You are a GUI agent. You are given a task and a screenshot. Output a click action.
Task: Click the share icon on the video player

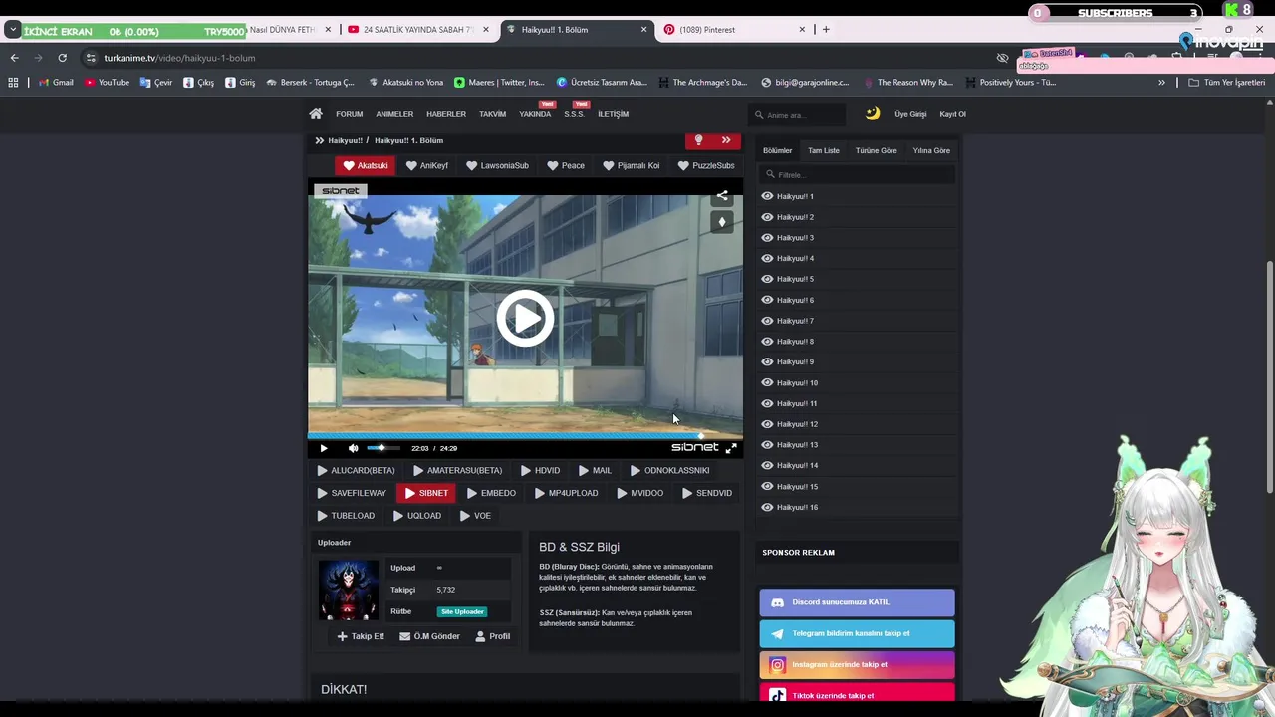click(722, 196)
